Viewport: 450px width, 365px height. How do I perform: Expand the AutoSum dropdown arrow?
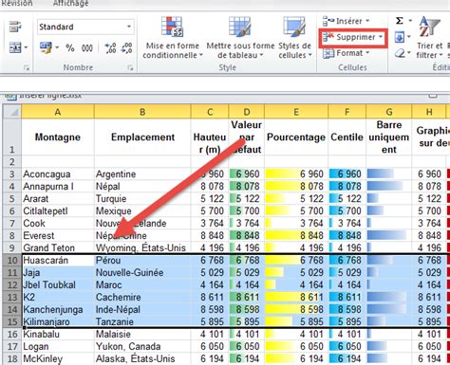click(410, 21)
